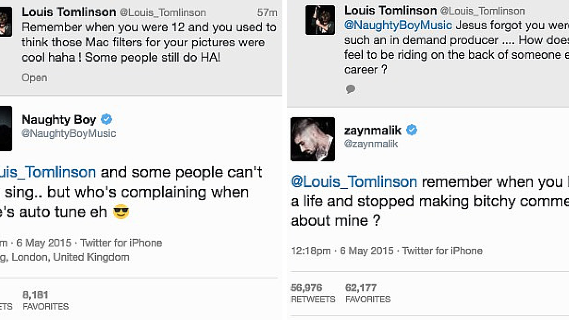This screenshot has height=320, width=569.
Task: Open the Louis Tomlinson Mac filters tweet
Action: click(34, 78)
